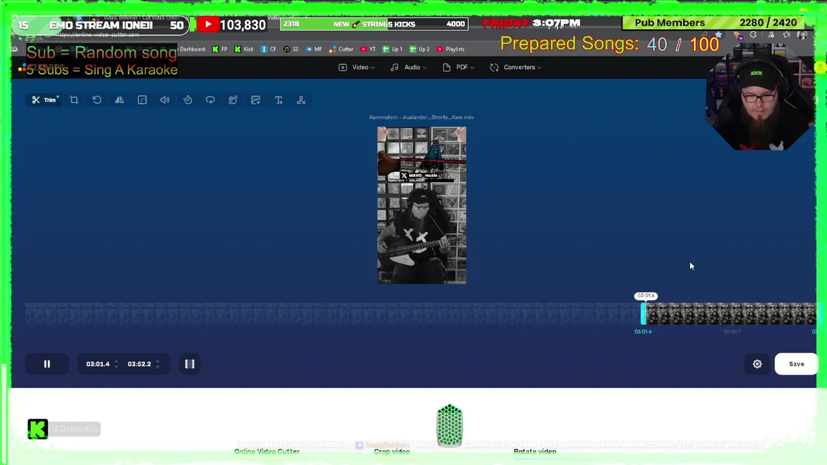Click the Flip mirror tool icon
Screen dimensions: 827x465
pos(120,100)
